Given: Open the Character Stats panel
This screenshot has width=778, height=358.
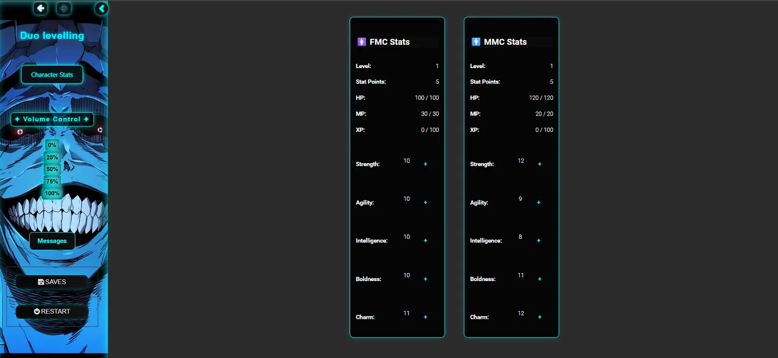Looking at the screenshot, I should tap(52, 75).
